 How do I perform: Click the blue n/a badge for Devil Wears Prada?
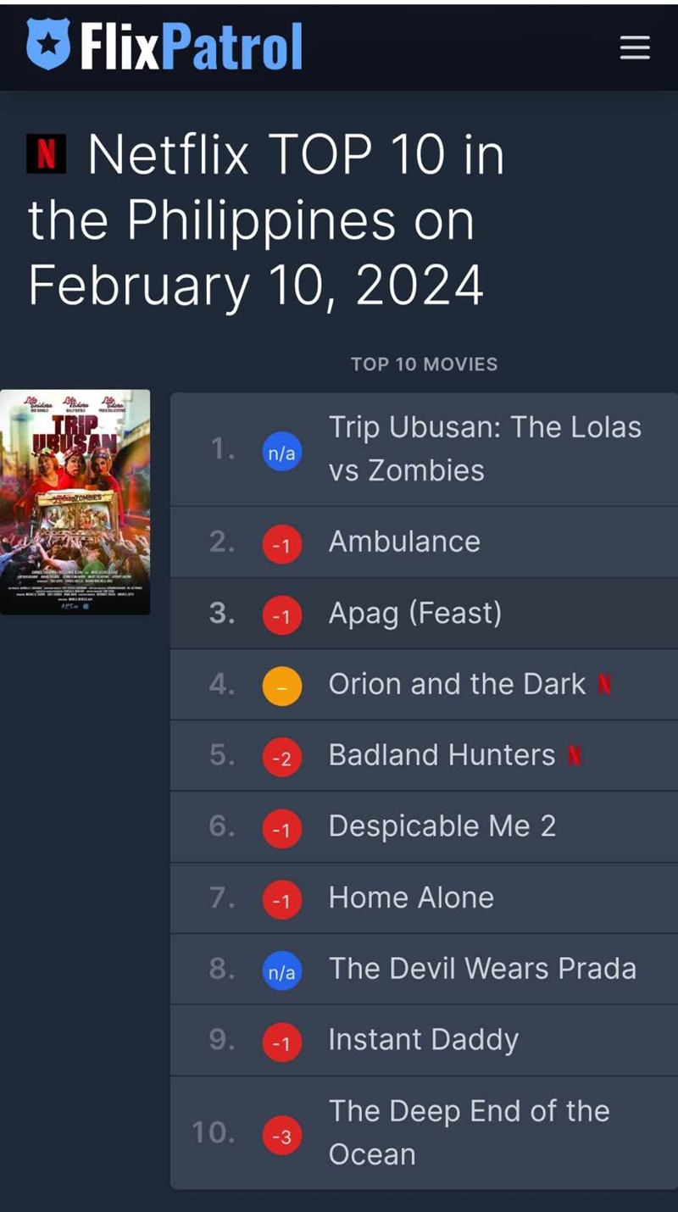point(282,972)
